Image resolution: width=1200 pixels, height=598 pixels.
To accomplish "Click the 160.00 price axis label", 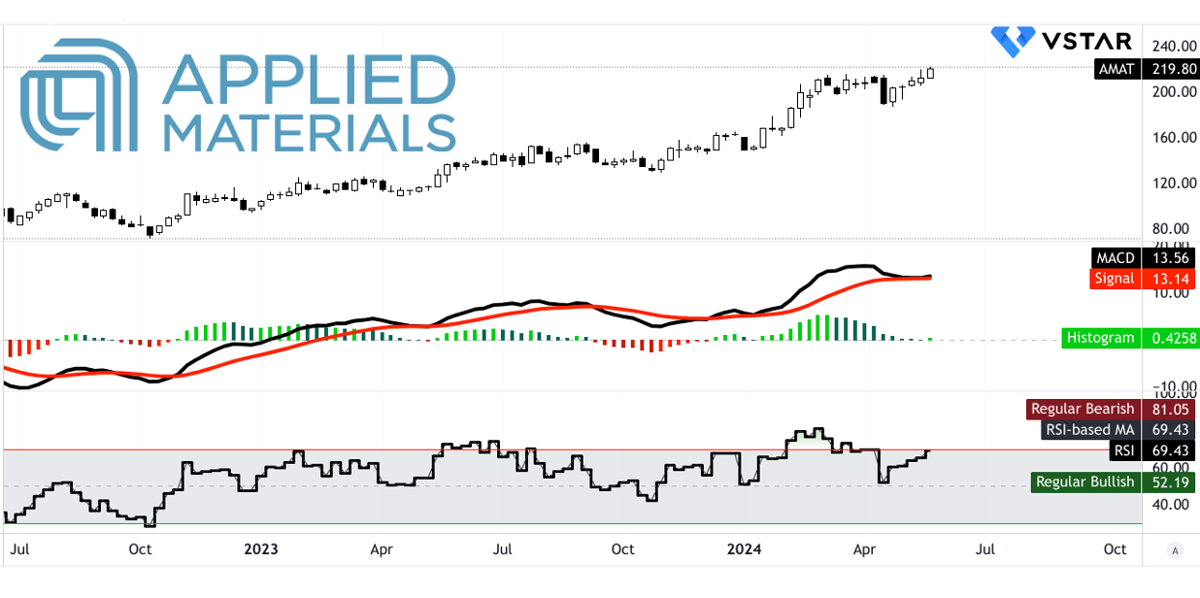I will click(1174, 137).
